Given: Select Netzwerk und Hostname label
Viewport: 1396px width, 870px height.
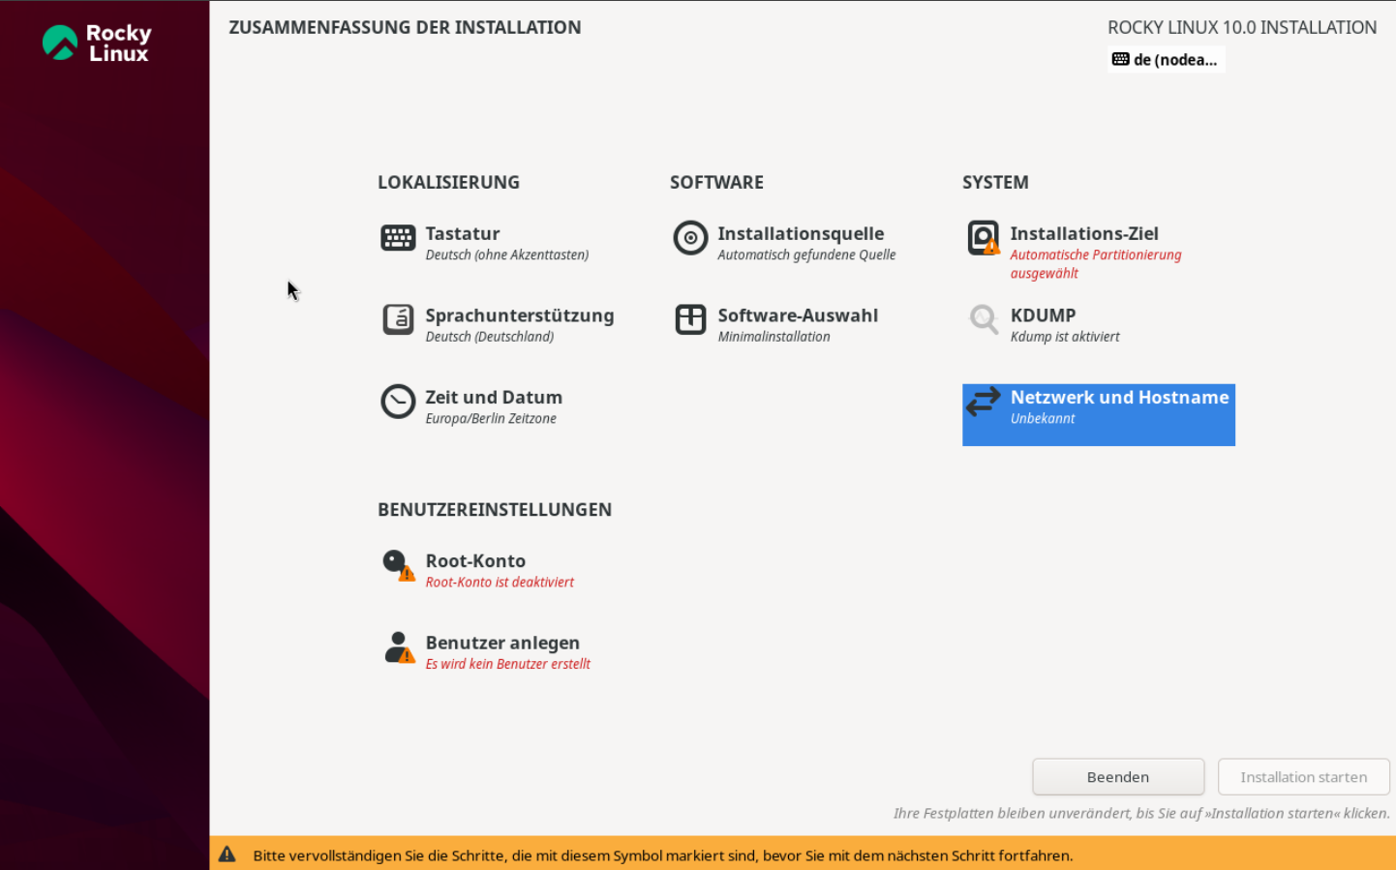Looking at the screenshot, I should (1119, 397).
